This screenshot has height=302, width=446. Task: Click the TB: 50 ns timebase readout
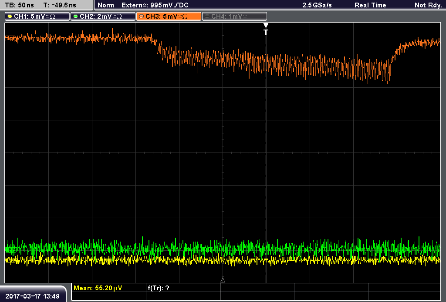click(19, 5)
